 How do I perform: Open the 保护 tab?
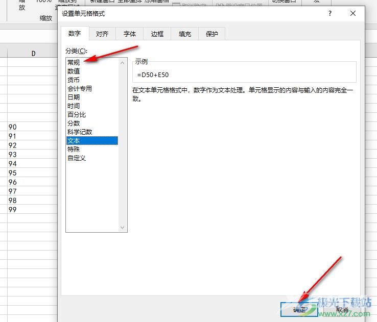pyautogui.click(x=212, y=34)
